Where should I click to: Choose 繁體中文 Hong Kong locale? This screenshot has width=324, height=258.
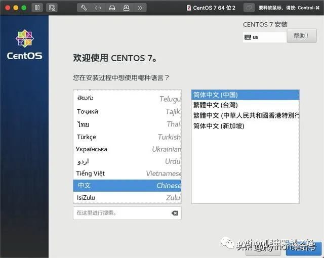coord(245,115)
